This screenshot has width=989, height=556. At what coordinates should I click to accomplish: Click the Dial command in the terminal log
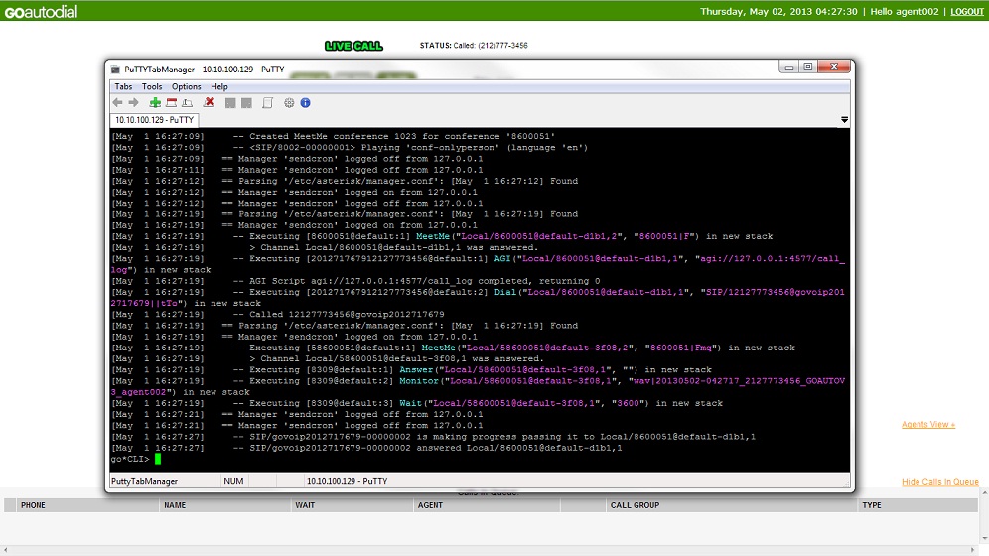pyautogui.click(x=504, y=292)
